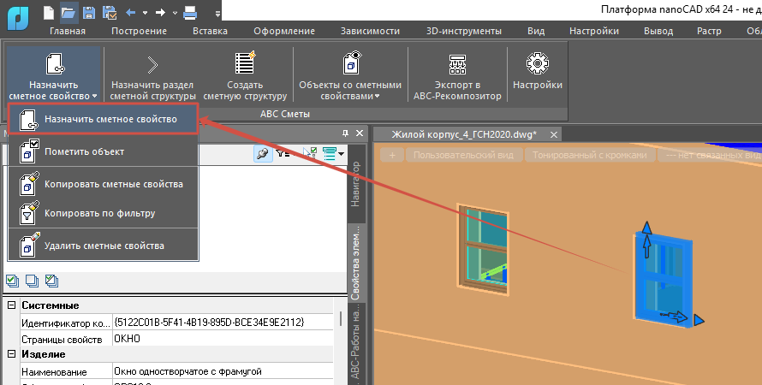Switch to the Свойства элем... vertical side tab

coord(355,262)
